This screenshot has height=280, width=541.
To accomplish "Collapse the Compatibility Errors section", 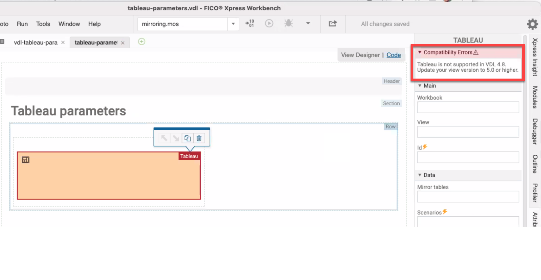I will pyautogui.click(x=420, y=52).
